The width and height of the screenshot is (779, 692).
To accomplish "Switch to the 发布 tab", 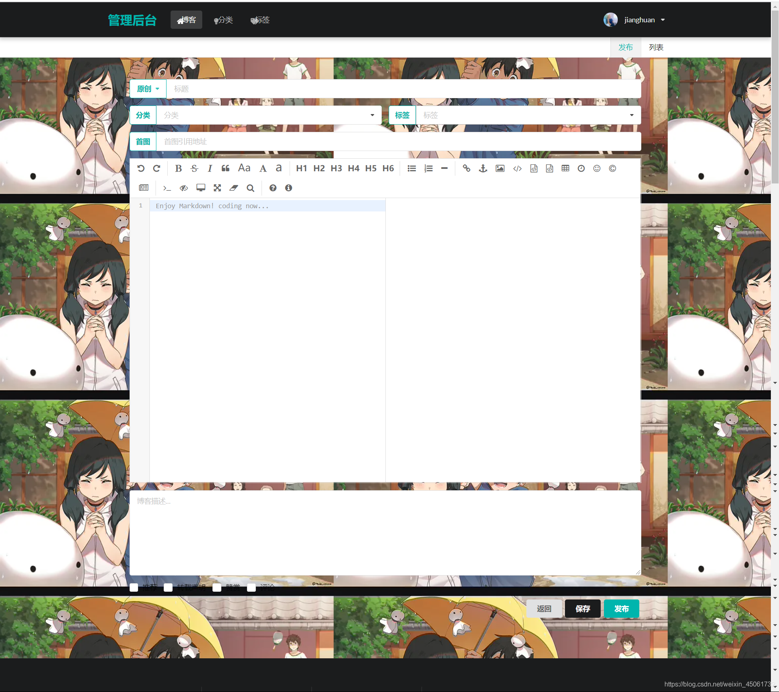I will (625, 47).
